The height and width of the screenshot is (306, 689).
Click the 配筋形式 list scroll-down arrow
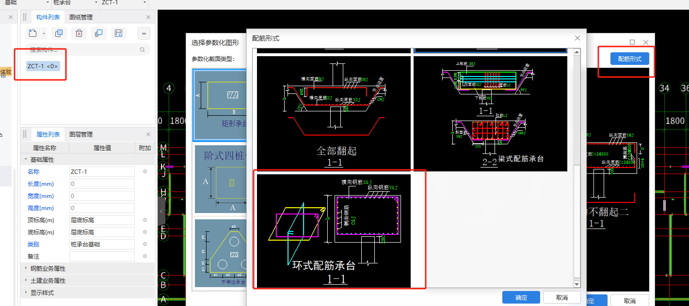[577, 284]
